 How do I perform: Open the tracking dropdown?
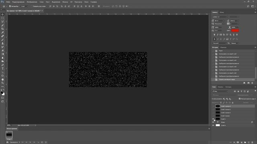pos(235,24)
